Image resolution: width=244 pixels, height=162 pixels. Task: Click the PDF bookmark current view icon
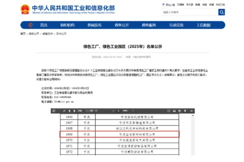[x=185, y=111]
